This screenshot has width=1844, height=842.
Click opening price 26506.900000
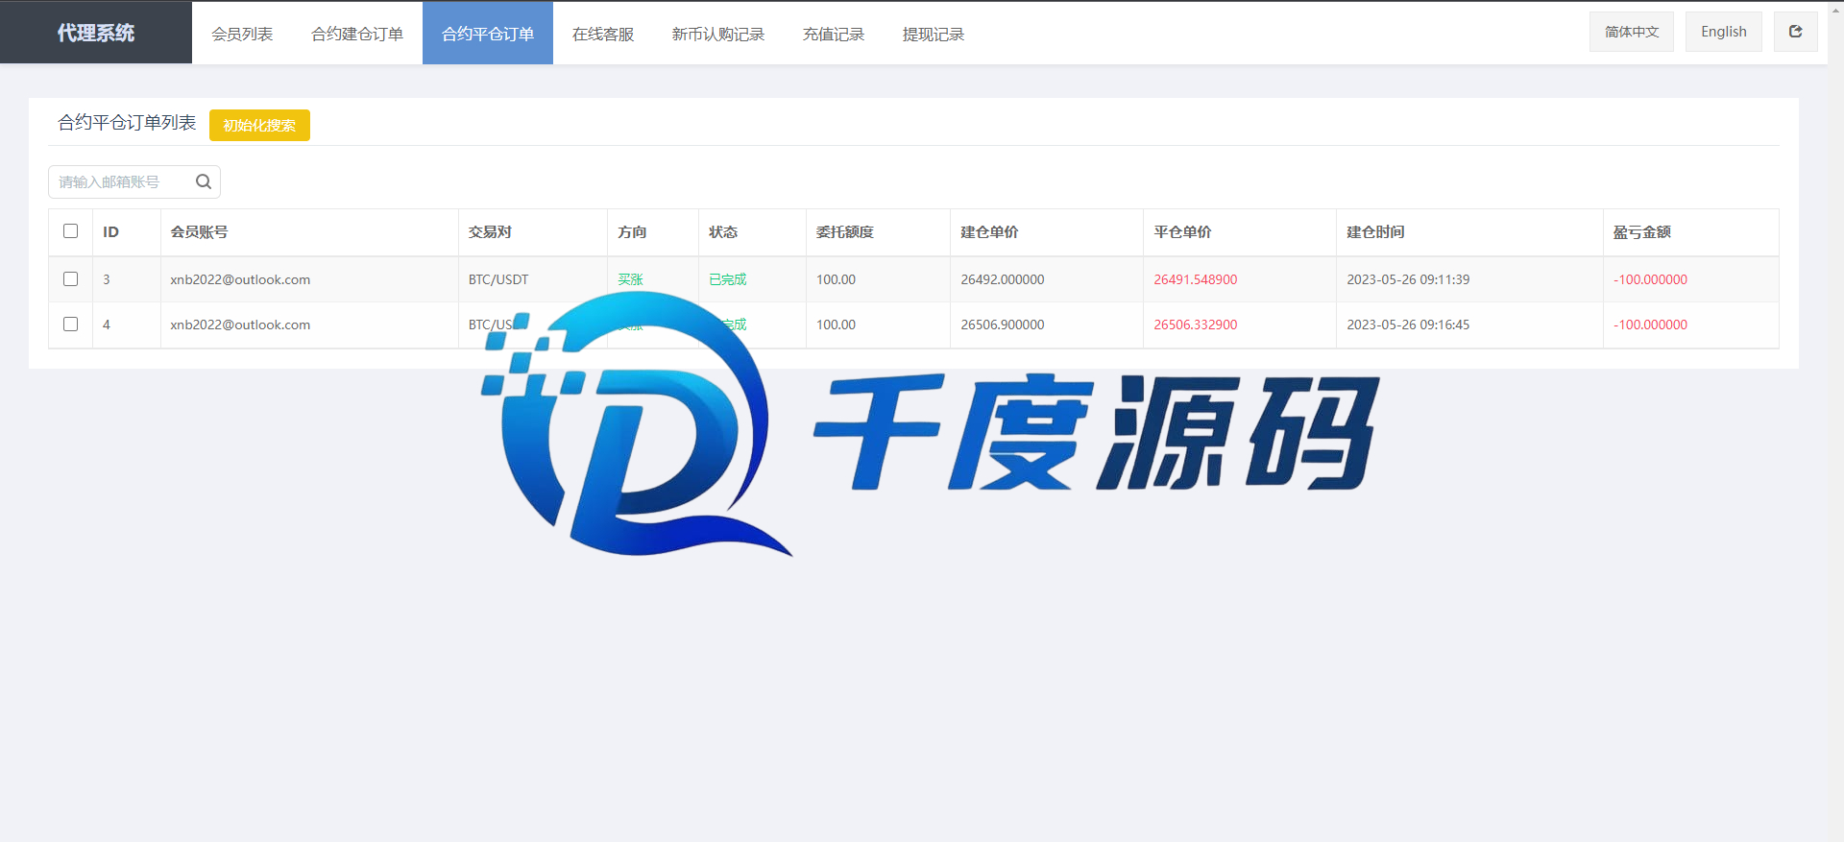pyautogui.click(x=1003, y=325)
